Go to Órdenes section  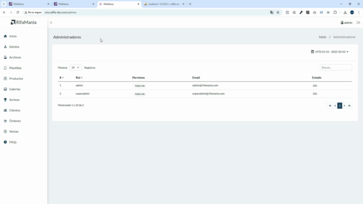[15, 121]
